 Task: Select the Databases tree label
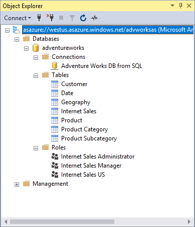(x=46, y=39)
